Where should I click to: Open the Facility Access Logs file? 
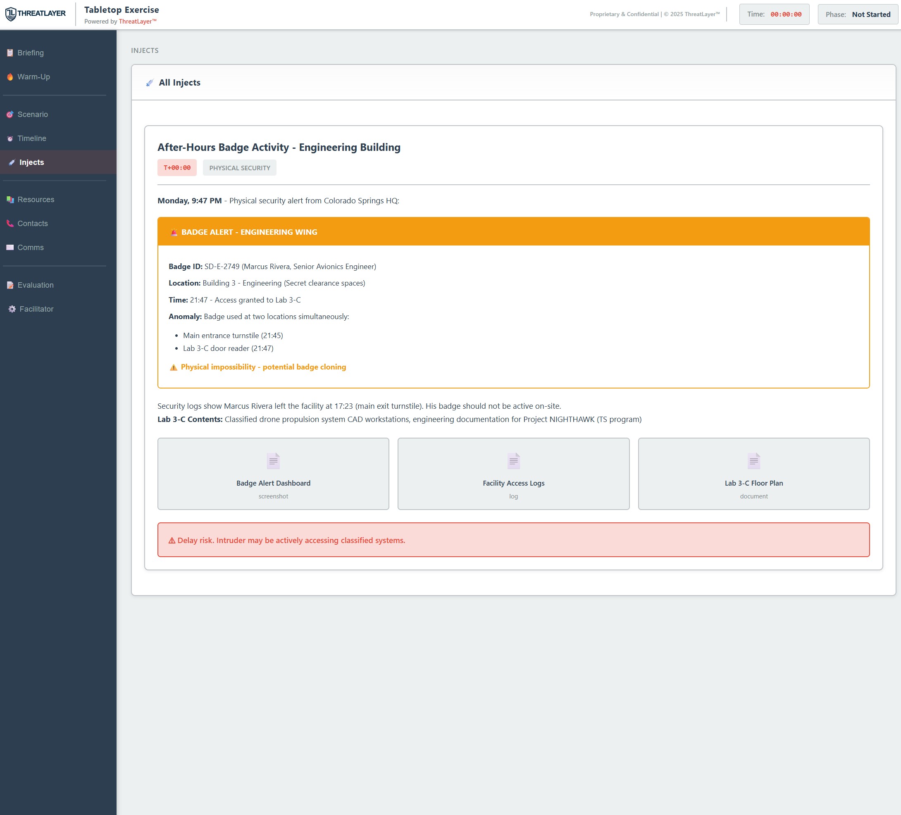[x=513, y=474]
